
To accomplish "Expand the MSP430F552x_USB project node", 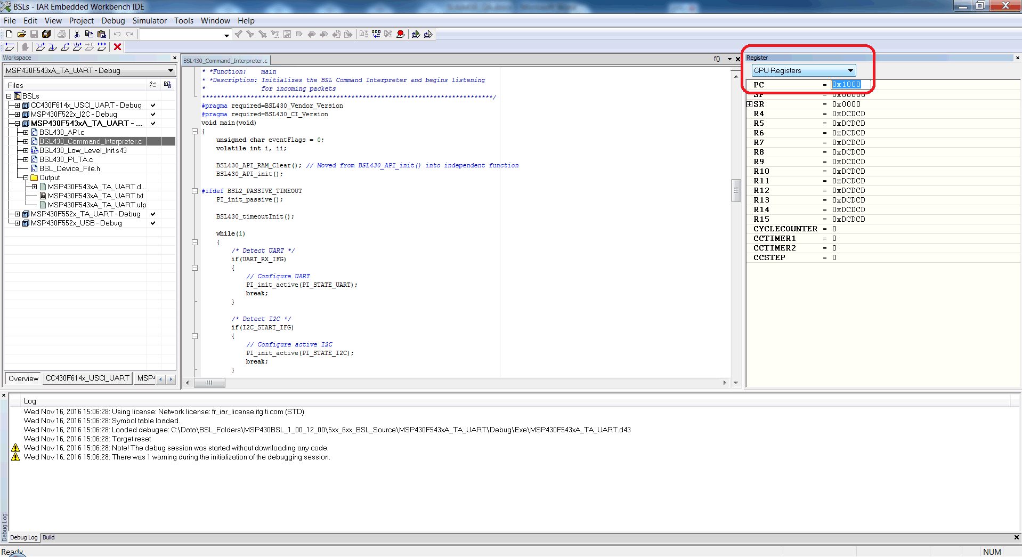I will point(17,223).
